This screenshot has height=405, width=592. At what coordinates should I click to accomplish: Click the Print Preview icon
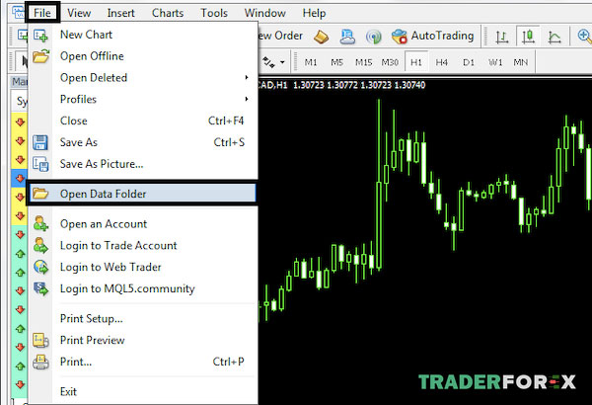point(40,340)
